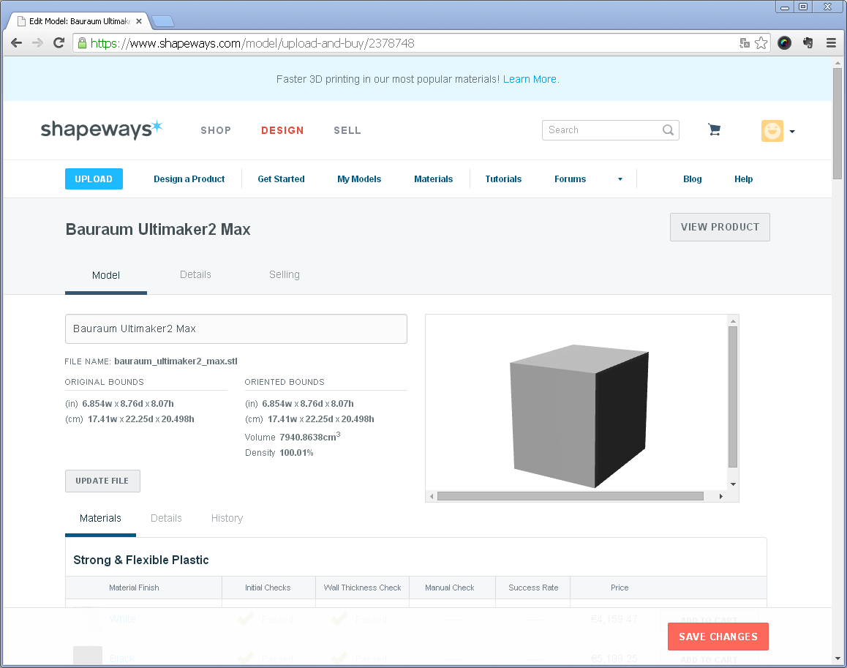Edit the model name input field
The image size is (847, 668).
click(x=236, y=329)
